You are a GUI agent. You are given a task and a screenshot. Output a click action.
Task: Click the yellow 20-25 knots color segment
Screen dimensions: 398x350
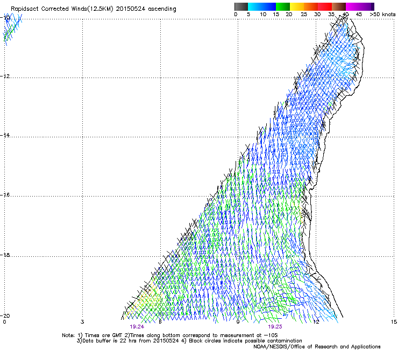pos(297,6)
